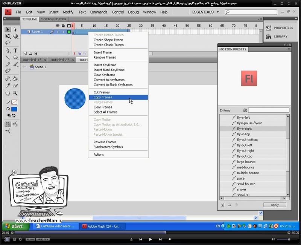
Task: Select the 3D Rotation tool
Action: (x=15, y=36)
